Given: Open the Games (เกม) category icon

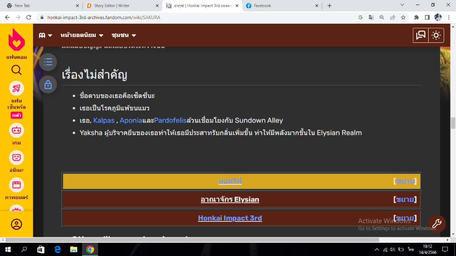Looking at the screenshot, I should pyautogui.click(x=16, y=130).
